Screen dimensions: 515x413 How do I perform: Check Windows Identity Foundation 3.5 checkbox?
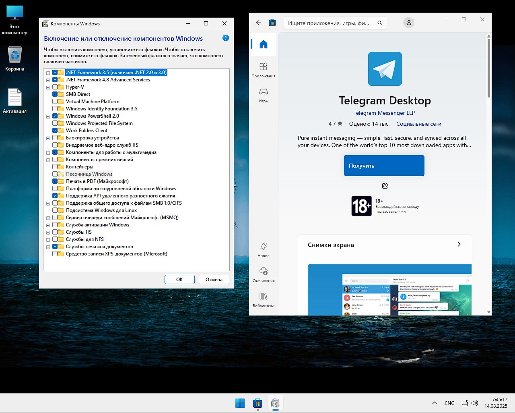[55, 109]
